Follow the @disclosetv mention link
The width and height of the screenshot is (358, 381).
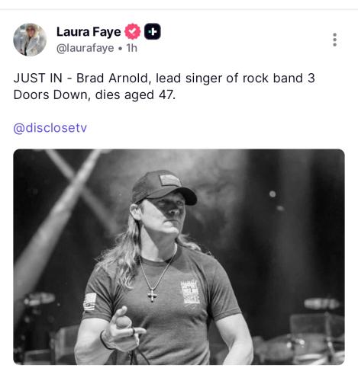click(x=50, y=128)
